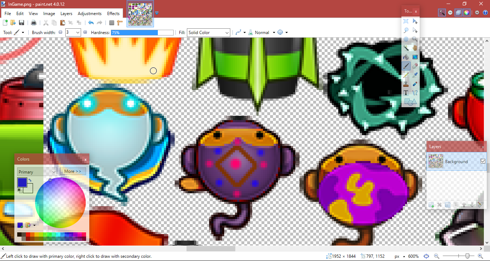Select the Line/Curve tool

coord(415,93)
